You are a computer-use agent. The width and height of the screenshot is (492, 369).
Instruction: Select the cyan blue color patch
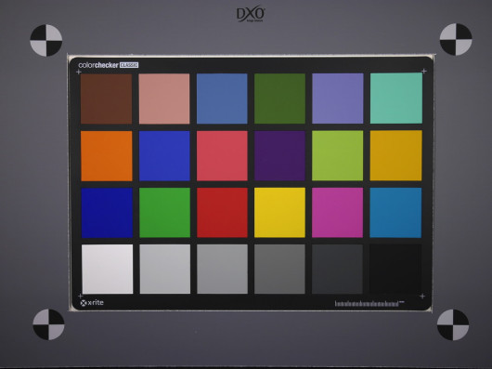coord(395,213)
